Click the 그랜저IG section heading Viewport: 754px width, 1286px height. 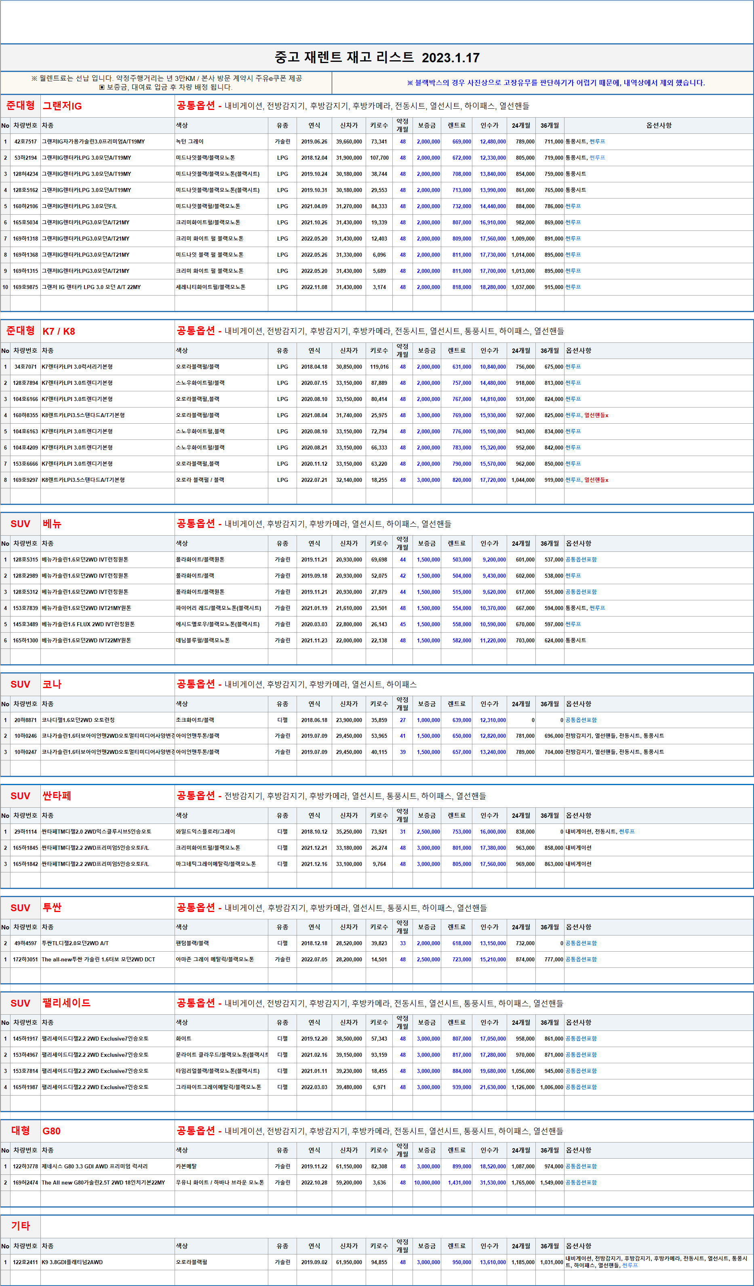point(62,106)
